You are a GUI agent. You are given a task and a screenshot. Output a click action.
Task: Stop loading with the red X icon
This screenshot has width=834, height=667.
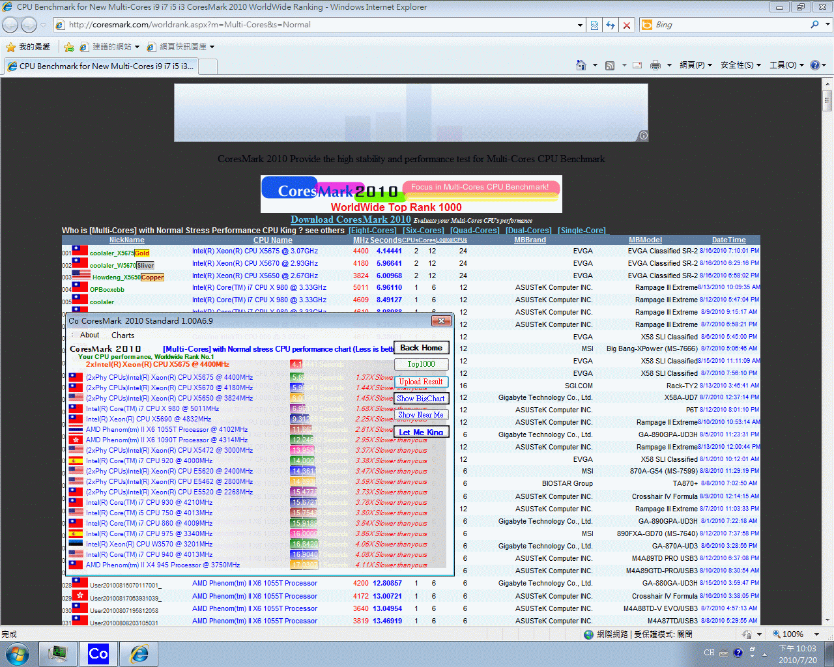click(x=627, y=25)
